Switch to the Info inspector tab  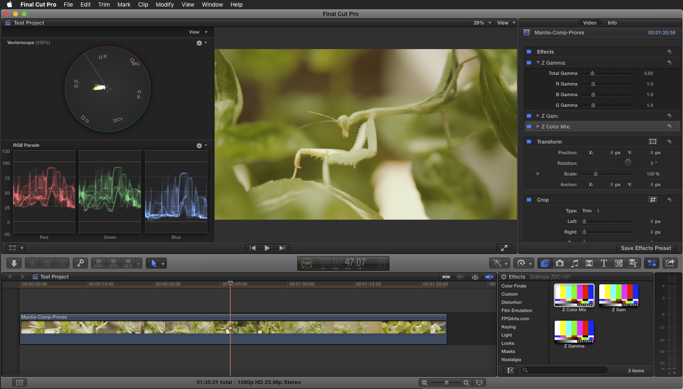coord(612,23)
